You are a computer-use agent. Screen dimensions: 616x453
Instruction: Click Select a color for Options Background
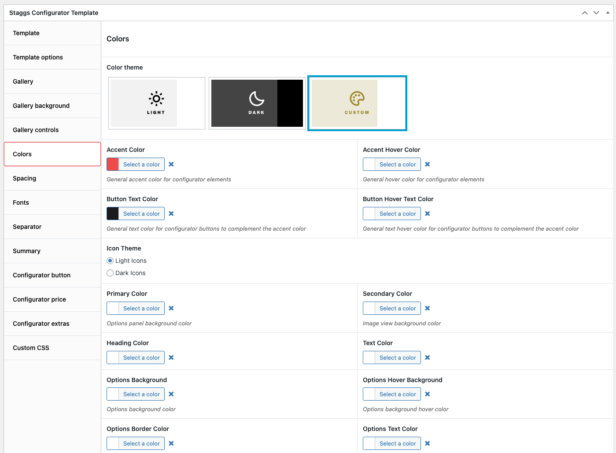pyautogui.click(x=141, y=394)
